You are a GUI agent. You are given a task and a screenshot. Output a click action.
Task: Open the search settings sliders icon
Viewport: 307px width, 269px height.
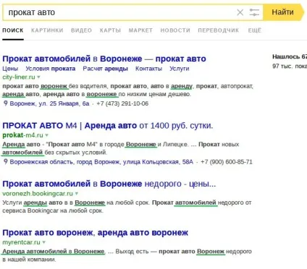point(254,12)
